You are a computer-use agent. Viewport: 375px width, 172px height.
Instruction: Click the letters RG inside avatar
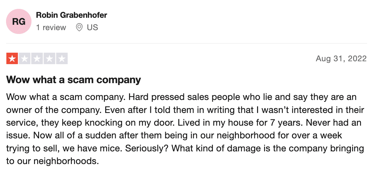pyautogui.click(x=19, y=22)
